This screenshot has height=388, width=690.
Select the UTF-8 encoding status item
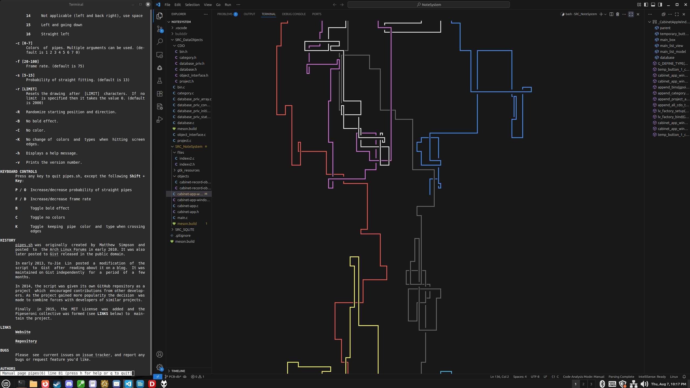(x=535, y=377)
